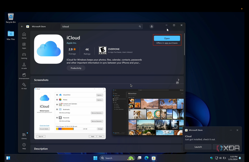Open Gaming section in sidebar
The width and height of the screenshot is (249, 162).
[24, 56]
